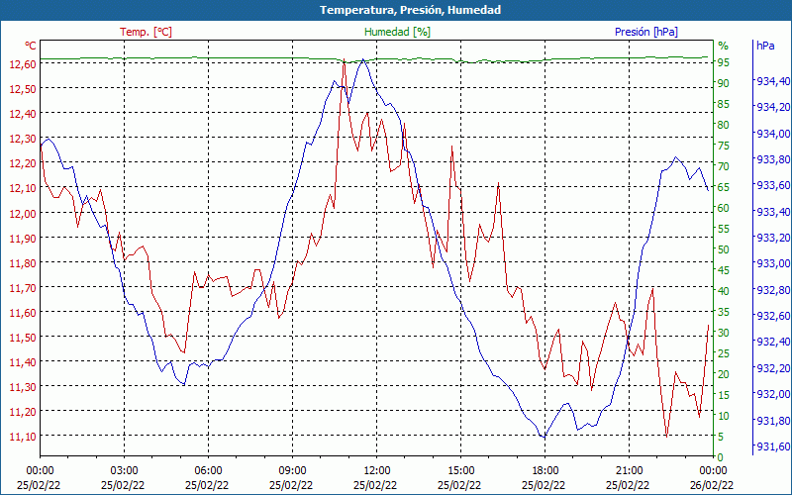Click temperature axis value "11,50"

click(x=22, y=337)
